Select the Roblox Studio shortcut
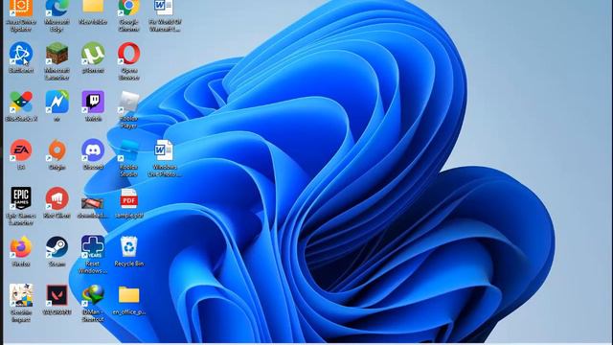613x345 pixels. pos(129,150)
